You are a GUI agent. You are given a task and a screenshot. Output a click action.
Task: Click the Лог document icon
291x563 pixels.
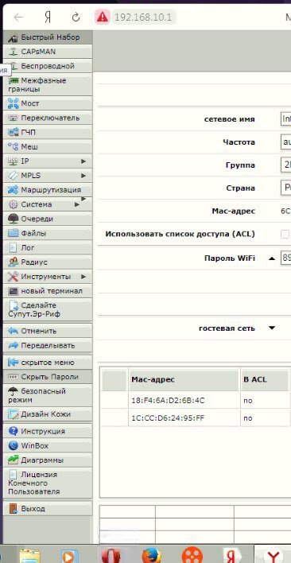[13, 248]
